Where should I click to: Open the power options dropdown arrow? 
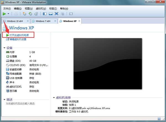(9, 13)
